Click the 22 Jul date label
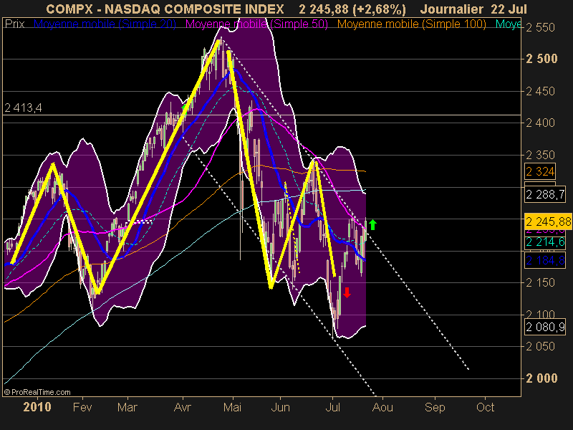This screenshot has width=573, height=430. (509, 9)
